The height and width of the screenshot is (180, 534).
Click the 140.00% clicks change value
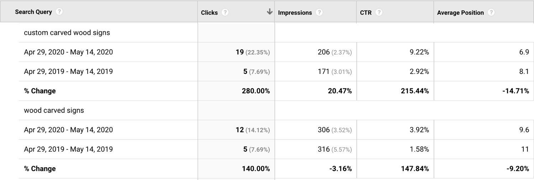point(256,169)
